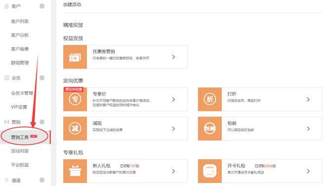Select 营销工具 in the sidebar
325x186 pixels.
coord(25,137)
